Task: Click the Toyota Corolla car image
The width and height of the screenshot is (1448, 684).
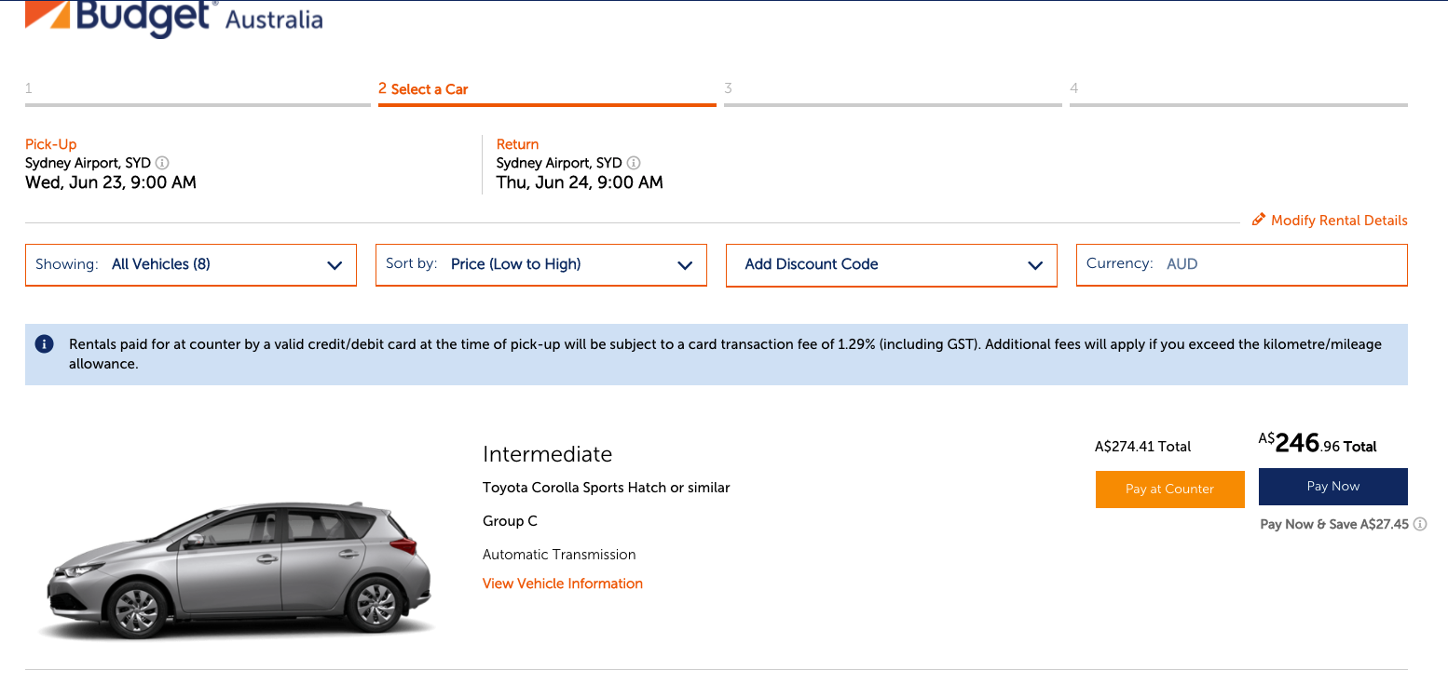Action: [238, 570]
